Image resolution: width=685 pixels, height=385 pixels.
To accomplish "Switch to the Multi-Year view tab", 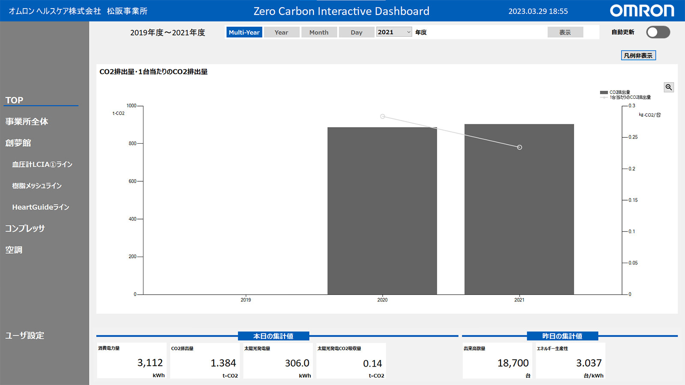I will point(244,32).
